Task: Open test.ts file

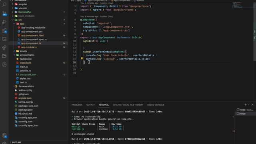Action: click(x=23, y=82)
